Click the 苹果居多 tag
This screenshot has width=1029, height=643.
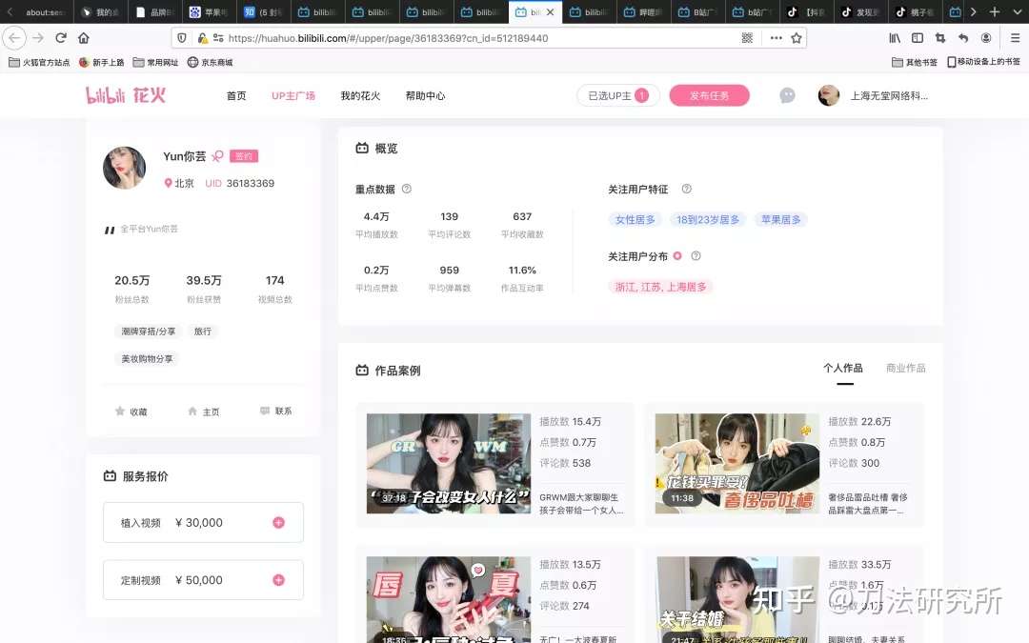click(781, 220)
